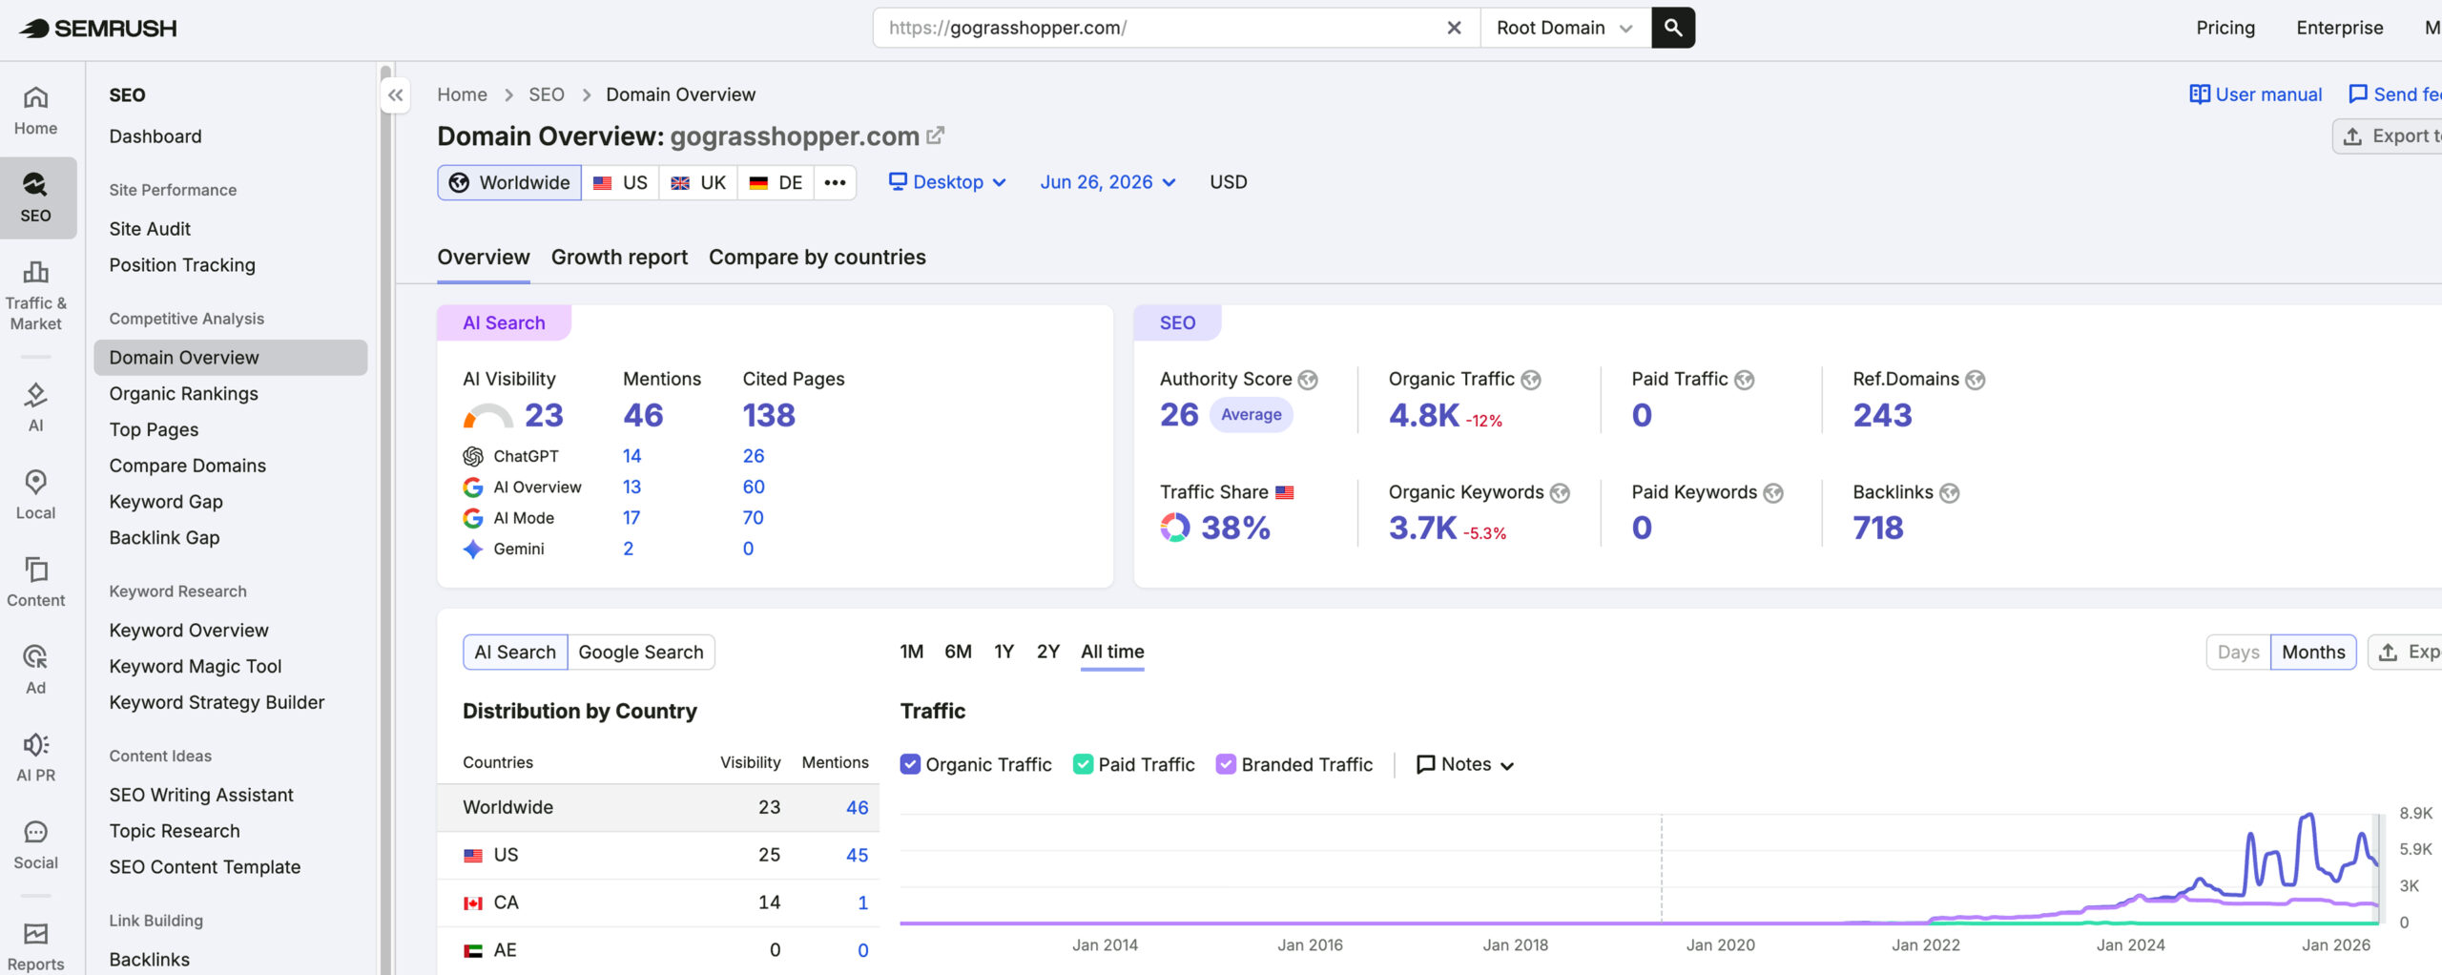
Task: Select 1M time range
Action: (912, 652)
